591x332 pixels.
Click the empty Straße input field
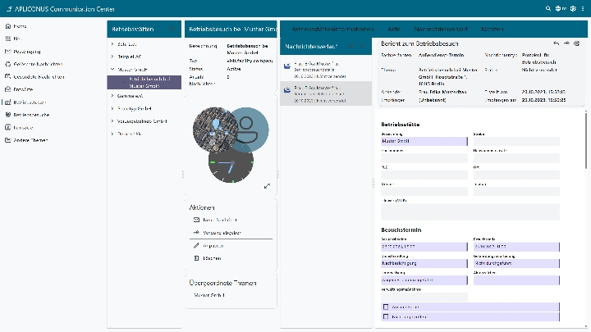(x=516, y=141)
